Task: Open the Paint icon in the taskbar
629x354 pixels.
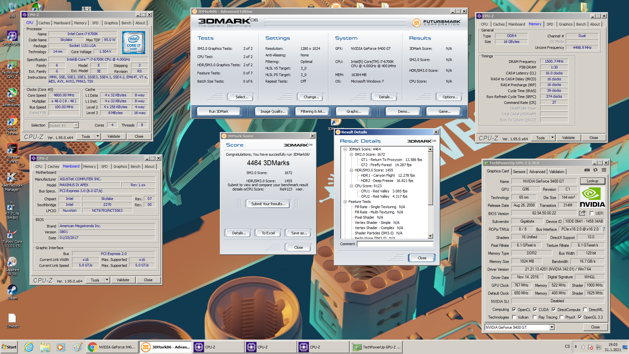Action: (x=77, y=347)
